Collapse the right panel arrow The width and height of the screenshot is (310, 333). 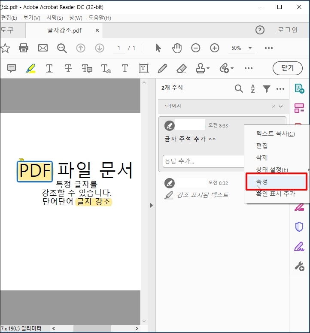151,206
